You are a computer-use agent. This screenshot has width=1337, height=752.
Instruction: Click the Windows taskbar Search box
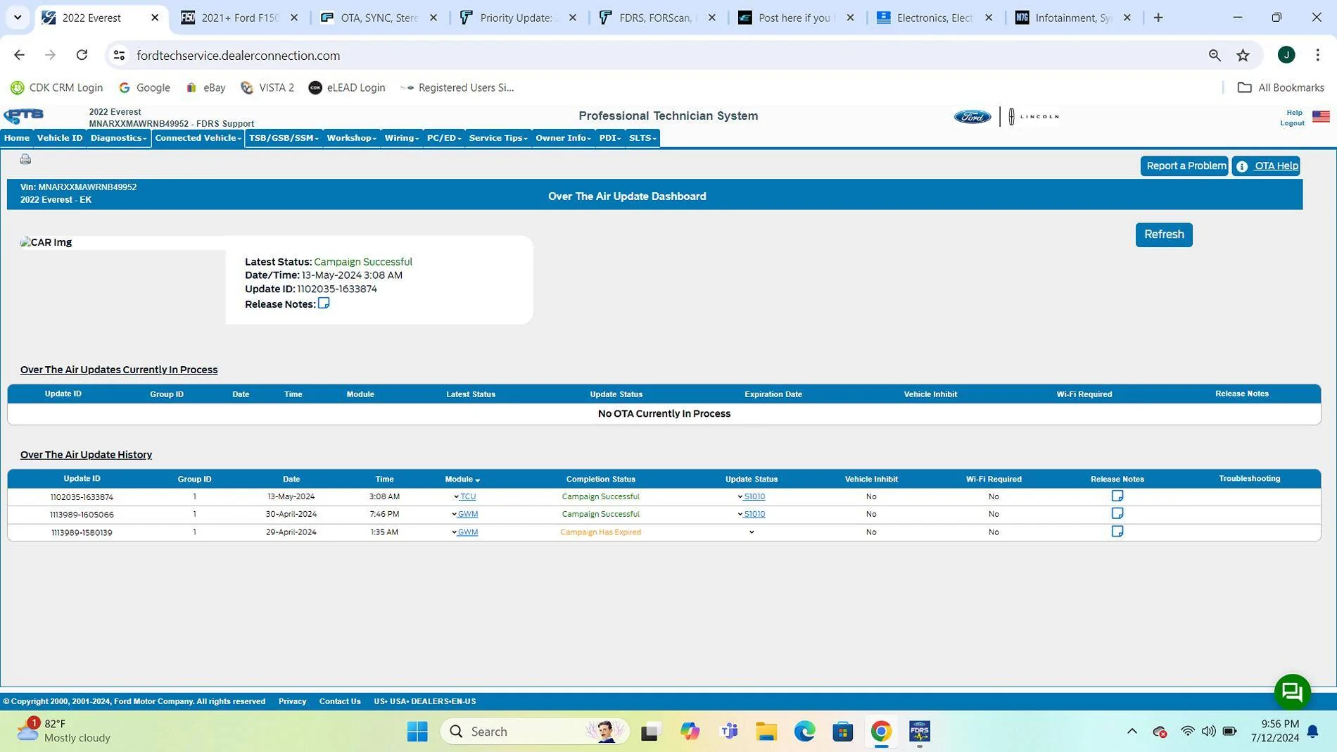pyautogui.click(x=535, y=732)
